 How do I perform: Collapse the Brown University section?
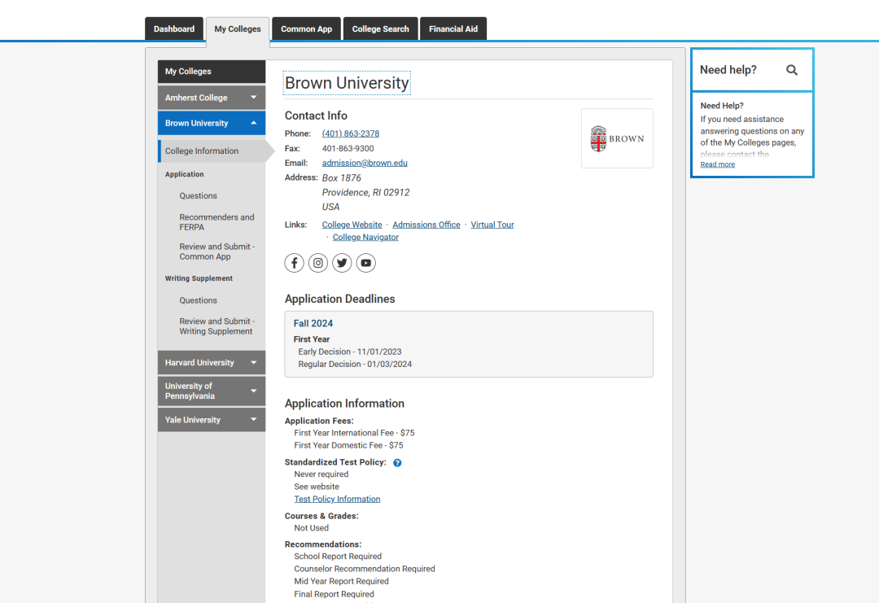[212, 124]
